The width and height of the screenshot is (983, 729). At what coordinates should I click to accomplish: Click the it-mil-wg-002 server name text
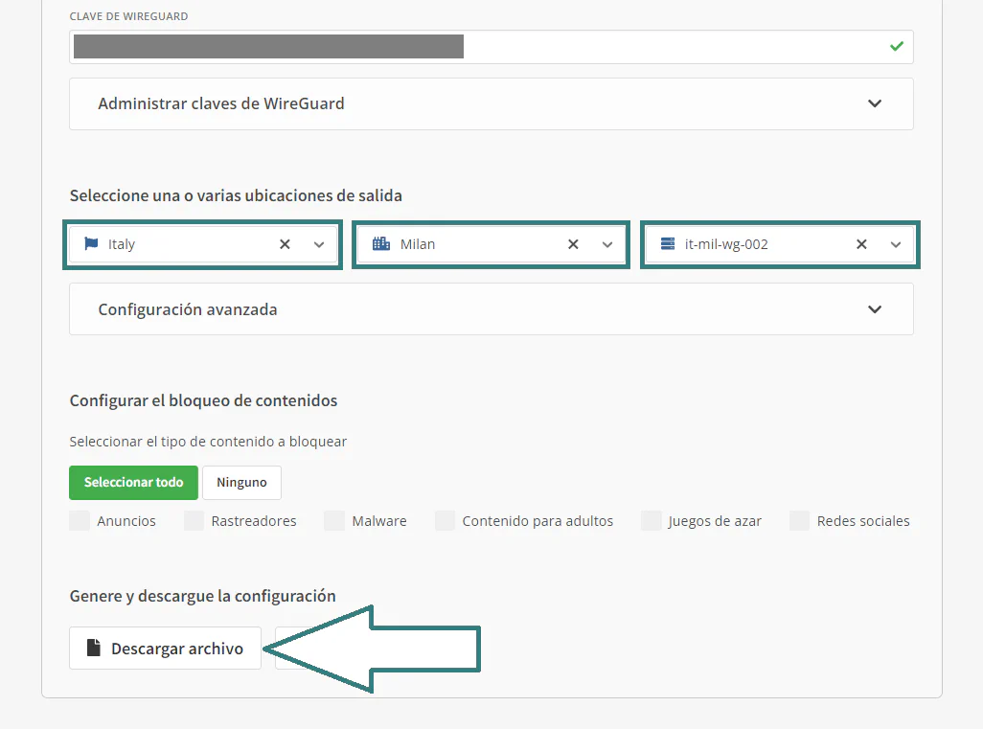726,244
